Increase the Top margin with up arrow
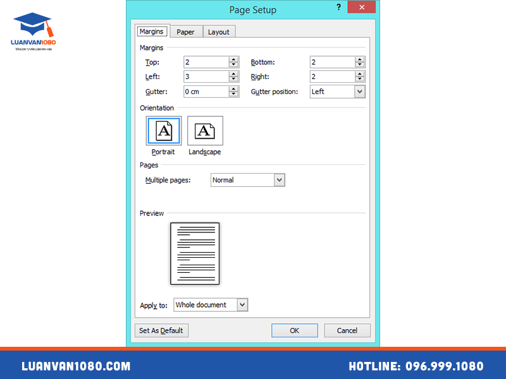This screenshot has width=506, height=379. (234, 59)
